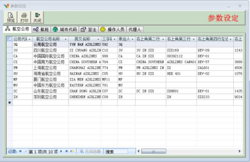250x162 pixels.
Task: Go to next record arrow
Action: (61, 151)
